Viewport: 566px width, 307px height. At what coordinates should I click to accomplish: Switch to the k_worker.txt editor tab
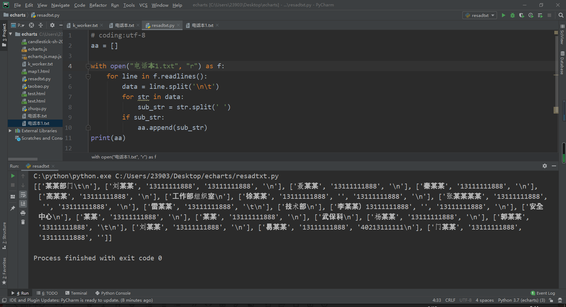pos(85,25)
